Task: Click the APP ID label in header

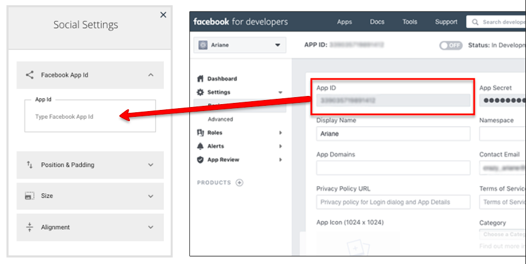Action: pos(316,45)
